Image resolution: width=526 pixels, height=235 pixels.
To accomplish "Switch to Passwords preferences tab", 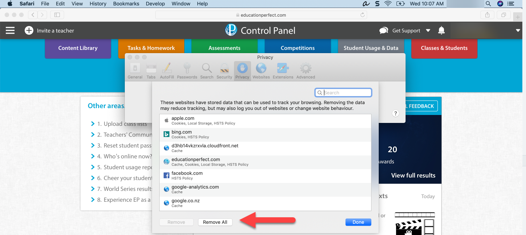I will (x=187, y=71).
